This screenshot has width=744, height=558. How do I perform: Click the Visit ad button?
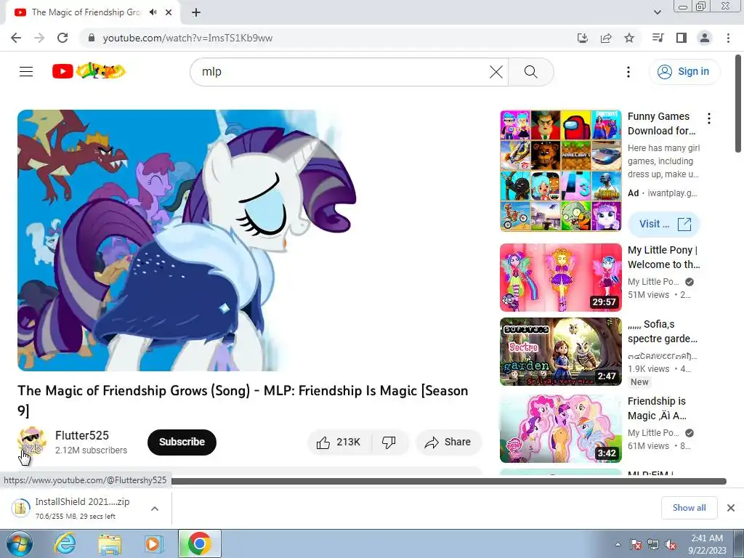pos(664,224)
